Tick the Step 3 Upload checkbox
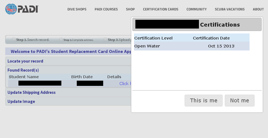This screenshot has width=268, height=138. (105, 39)
